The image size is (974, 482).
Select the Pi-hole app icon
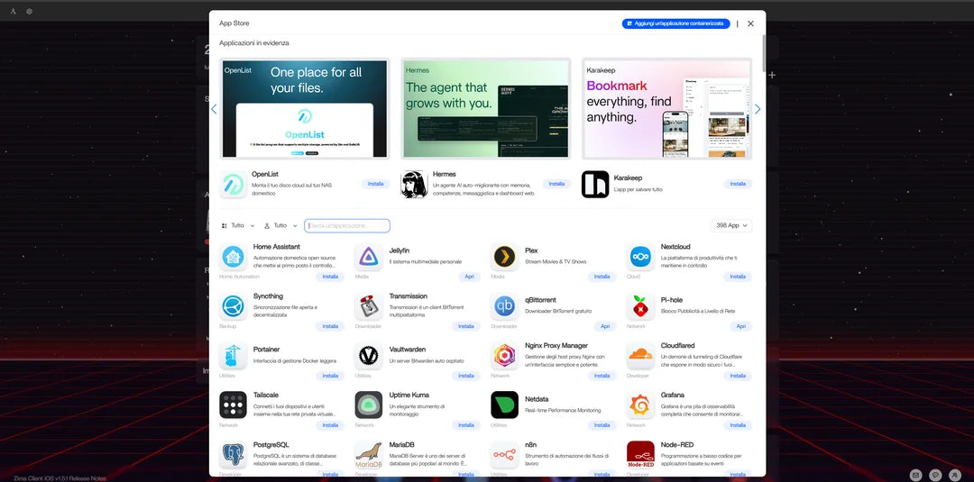pyautogui.click(x=640, y=306)
